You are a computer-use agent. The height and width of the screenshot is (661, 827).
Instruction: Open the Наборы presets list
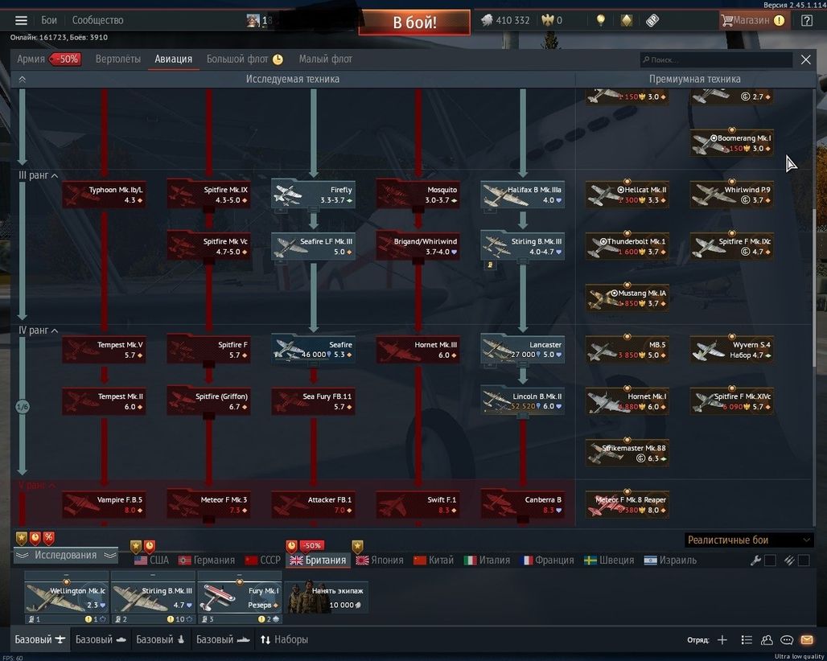[284, 639]
